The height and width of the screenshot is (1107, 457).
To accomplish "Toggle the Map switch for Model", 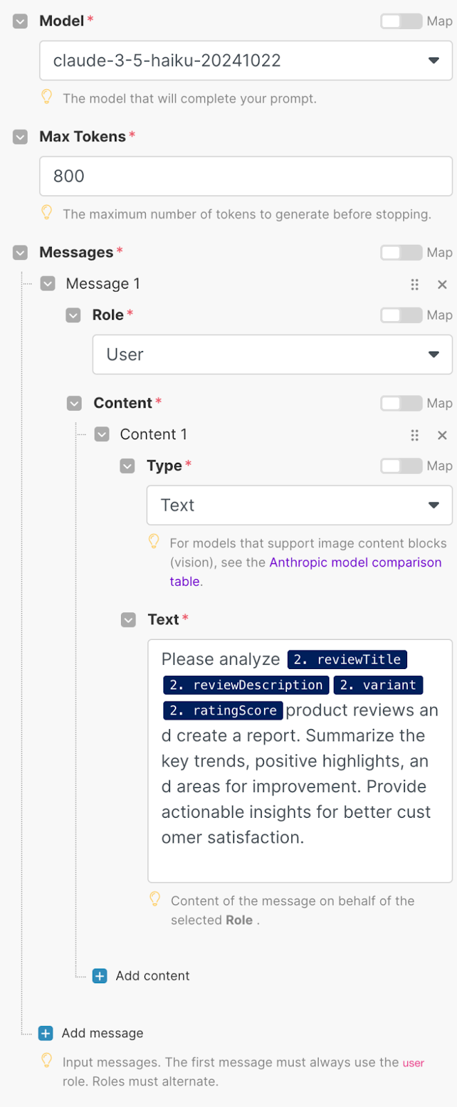I will click(x=401, y=21).
